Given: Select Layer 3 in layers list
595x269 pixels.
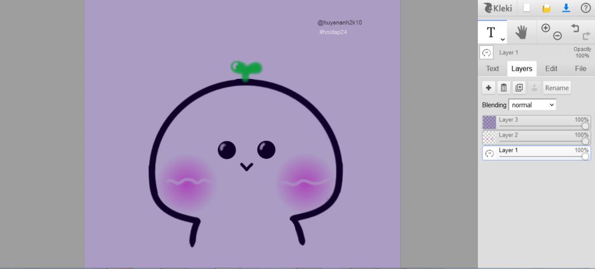Looking at the screenshot, I should (x=536, y=123).
